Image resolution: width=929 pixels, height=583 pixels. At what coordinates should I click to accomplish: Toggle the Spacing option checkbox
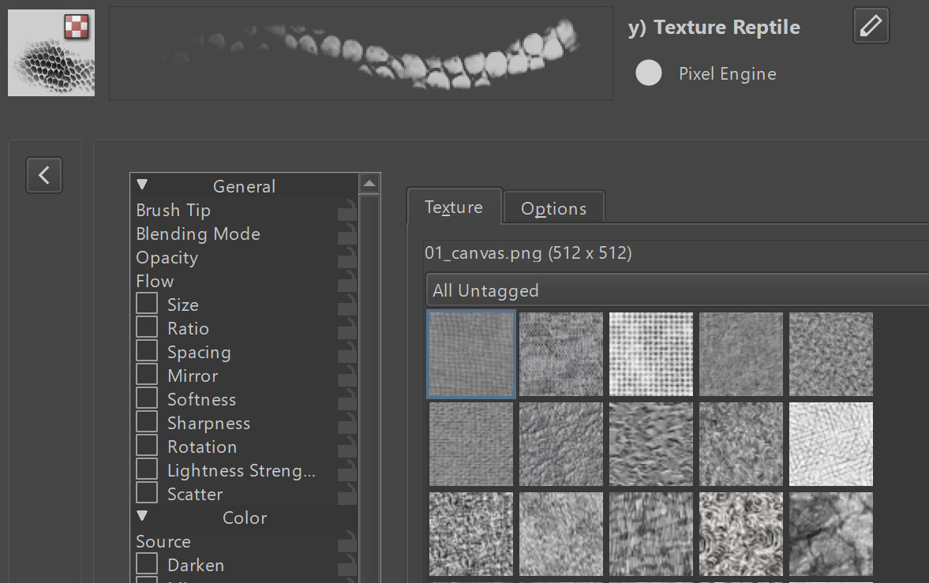click(x=147, y=352)
